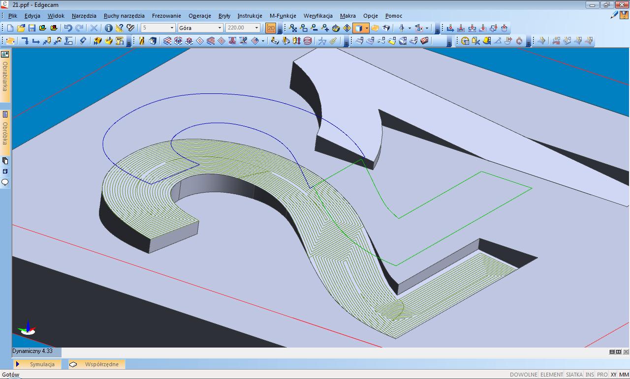Open the Opcje menu

click(x=371, y=16)
